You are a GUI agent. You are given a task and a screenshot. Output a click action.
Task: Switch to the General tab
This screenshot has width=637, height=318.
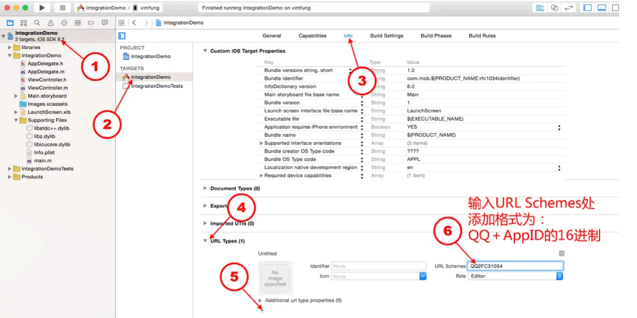272,36
